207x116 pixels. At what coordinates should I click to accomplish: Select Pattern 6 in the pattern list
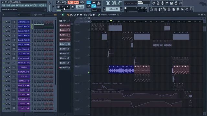(x=65, y=49)
